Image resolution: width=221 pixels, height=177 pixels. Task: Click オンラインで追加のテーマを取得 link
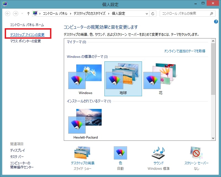pyautogui.click(x=185, y=51)
